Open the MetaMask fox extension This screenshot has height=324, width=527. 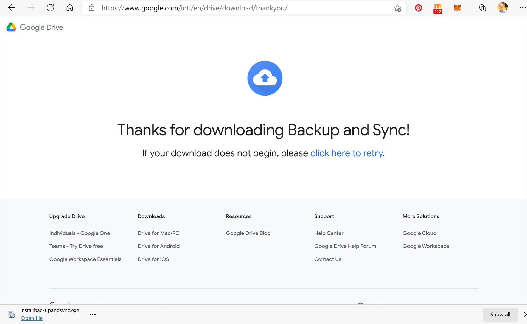[457, 8]
